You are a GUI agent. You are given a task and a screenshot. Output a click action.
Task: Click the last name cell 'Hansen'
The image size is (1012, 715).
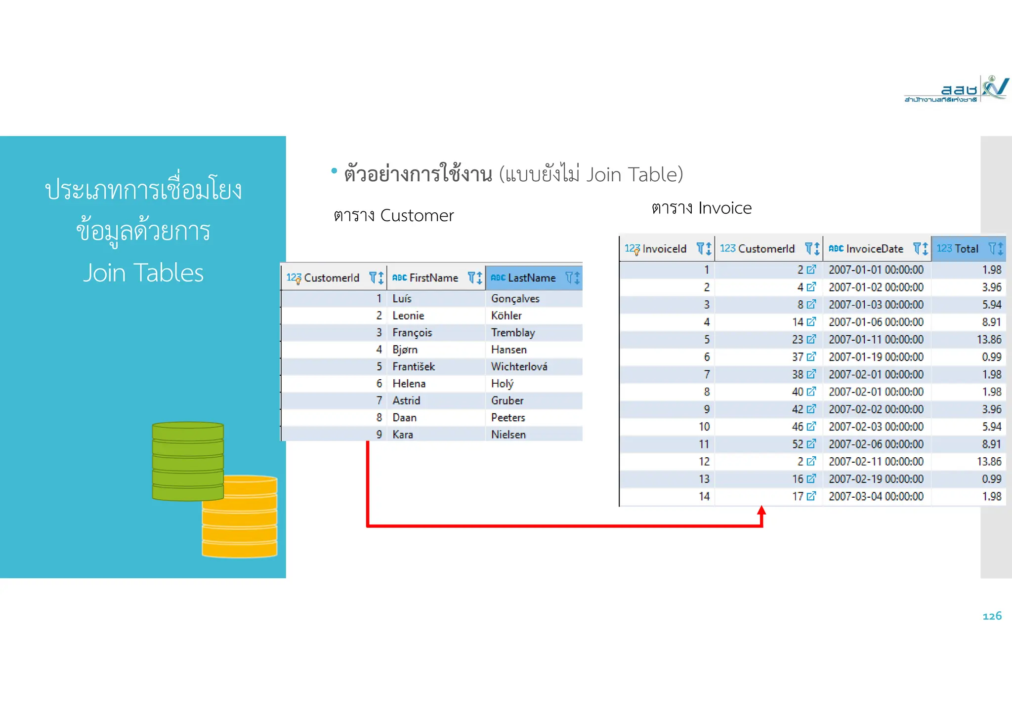(x=534, y=350)
